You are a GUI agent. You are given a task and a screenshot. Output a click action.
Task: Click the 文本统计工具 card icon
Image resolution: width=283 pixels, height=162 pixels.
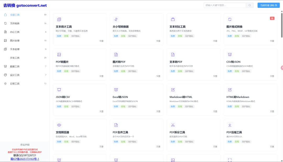(59, 19)
